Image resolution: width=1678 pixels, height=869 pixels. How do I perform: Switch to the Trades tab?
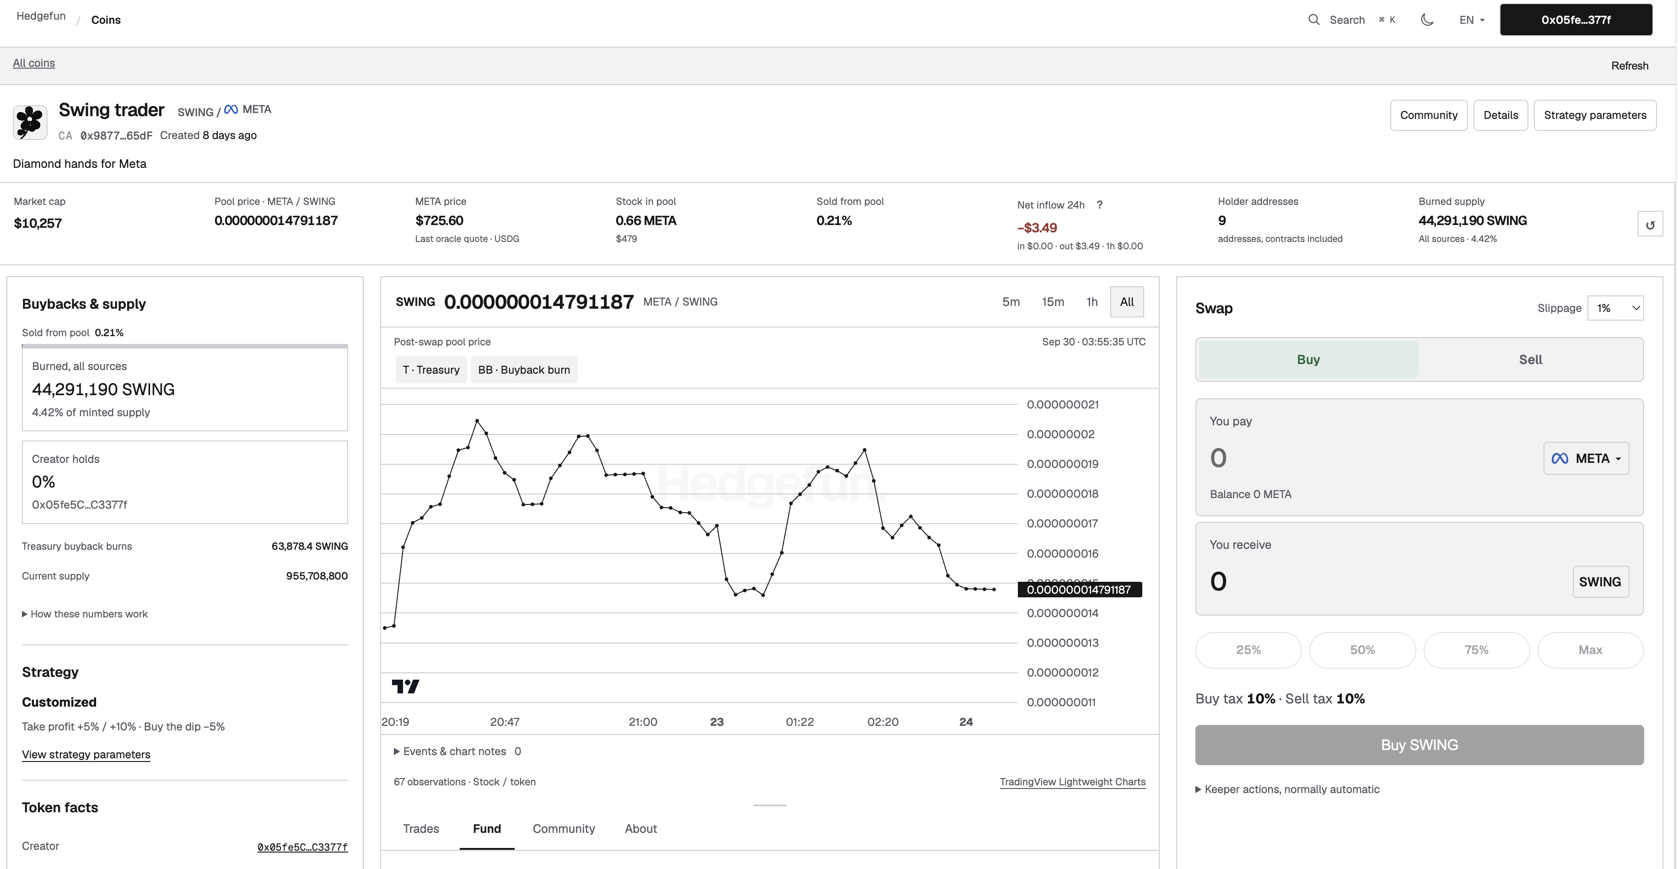pyautogui.click(x=421, y=829)
